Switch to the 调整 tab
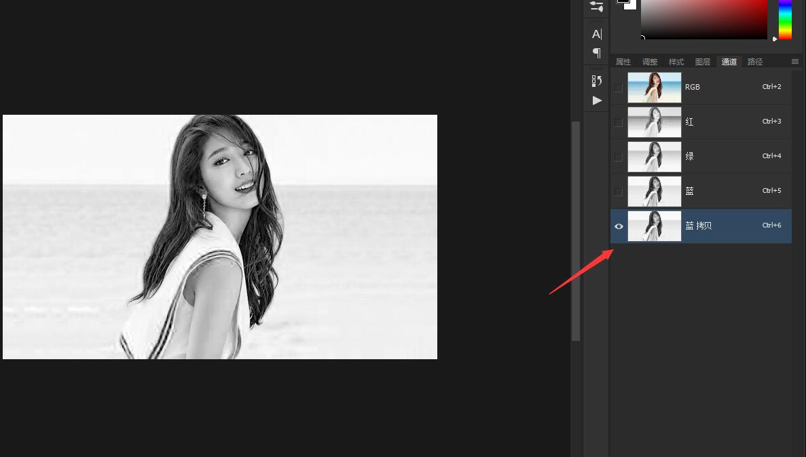The height and width of the screenshot is (457, 806). click(650, 62)
